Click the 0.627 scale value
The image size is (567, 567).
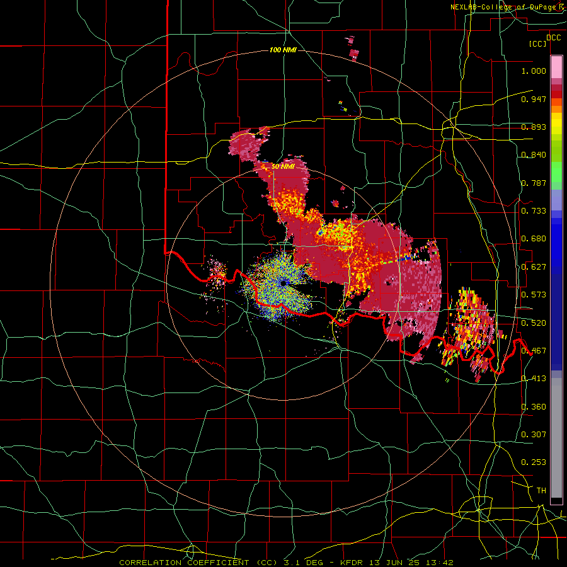(534, 266)
